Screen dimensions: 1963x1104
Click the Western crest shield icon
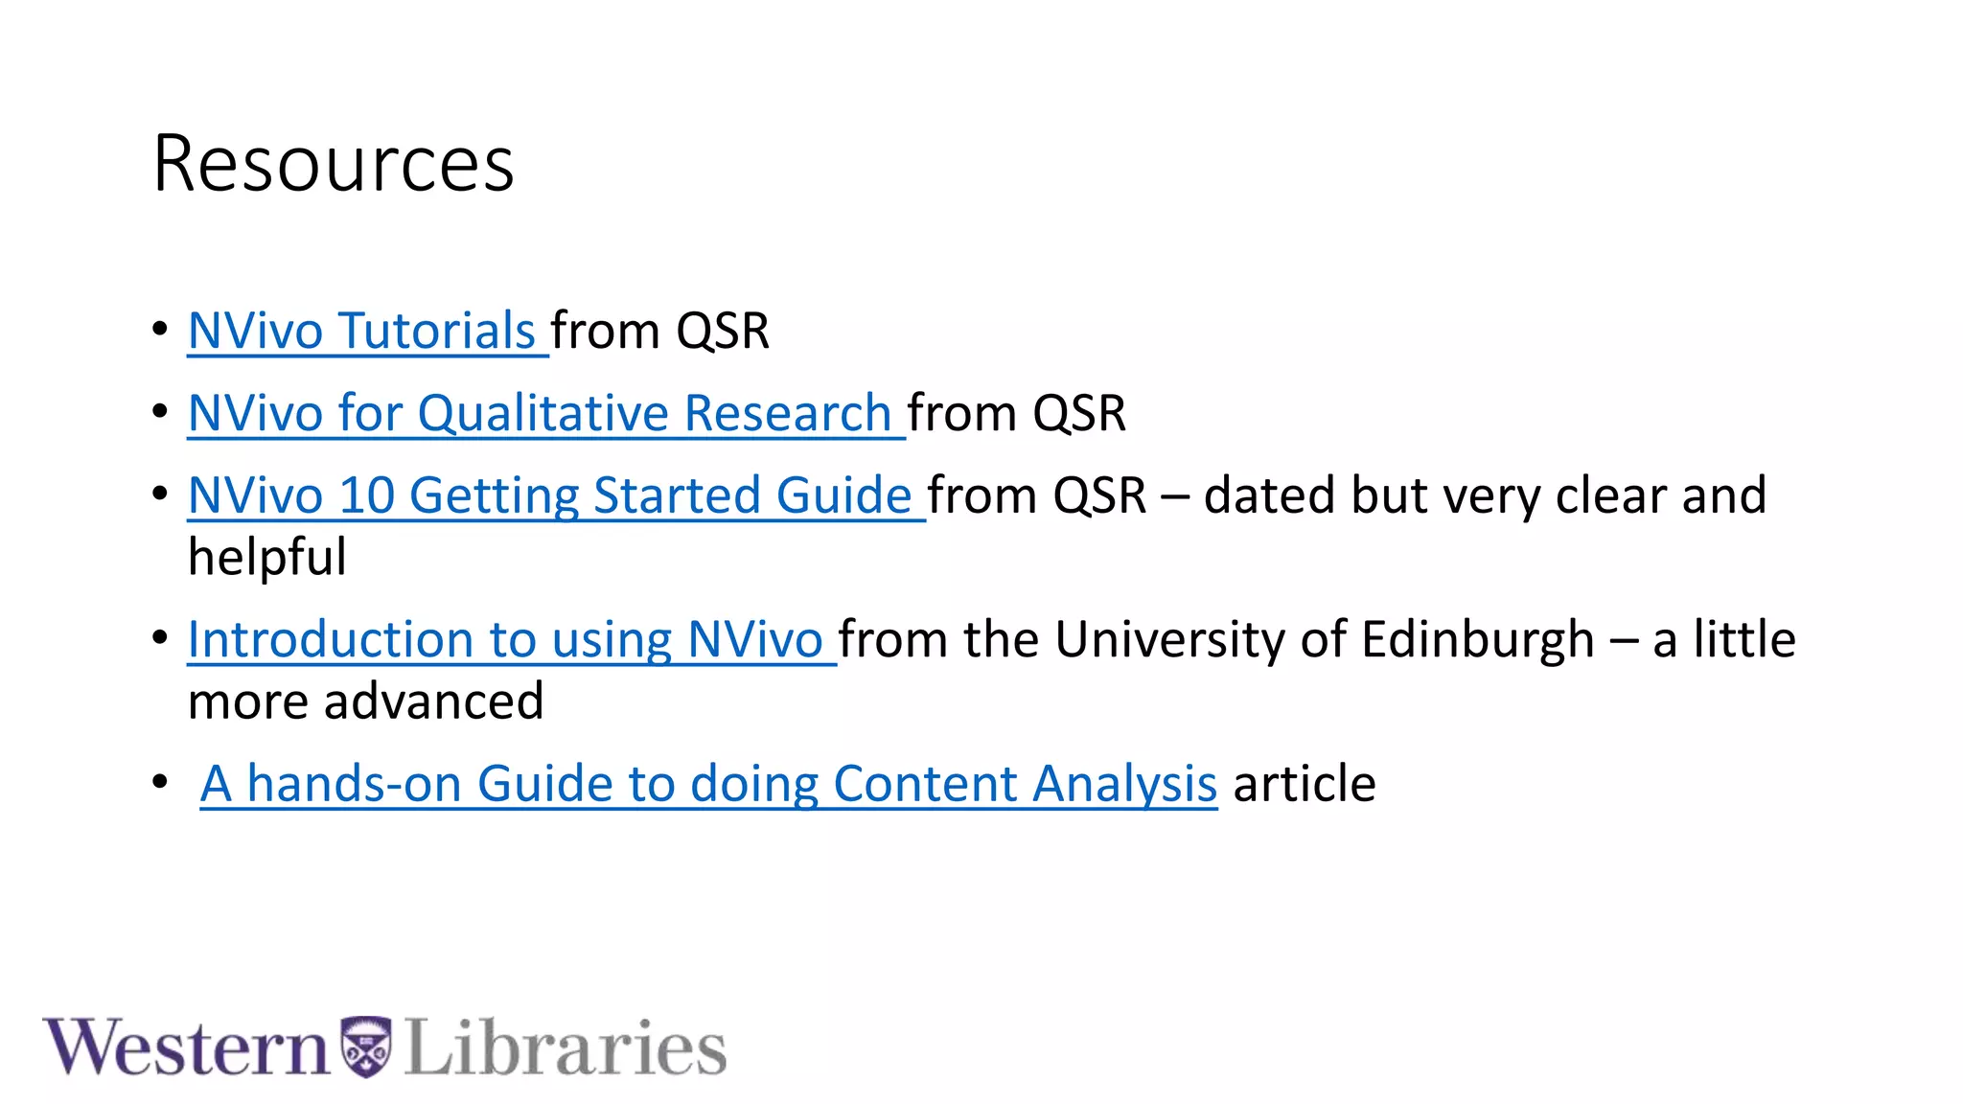coord(366,1046)
